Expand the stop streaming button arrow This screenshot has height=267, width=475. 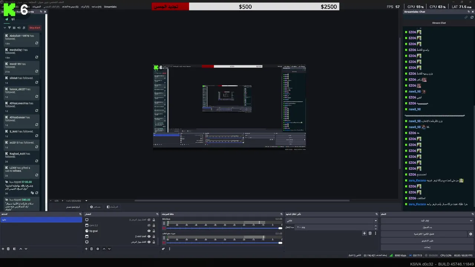[x=471, y=221]
